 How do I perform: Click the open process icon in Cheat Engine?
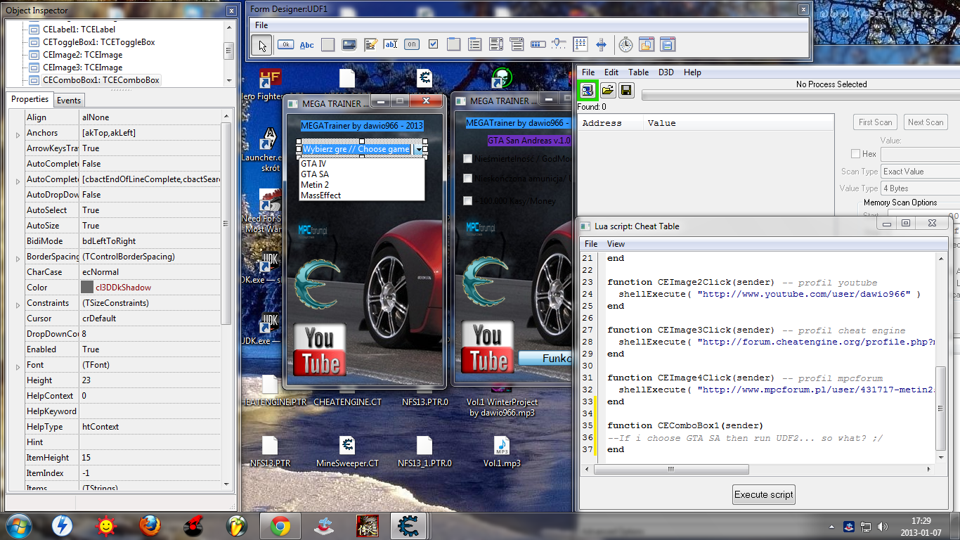(x=587, y=90)
